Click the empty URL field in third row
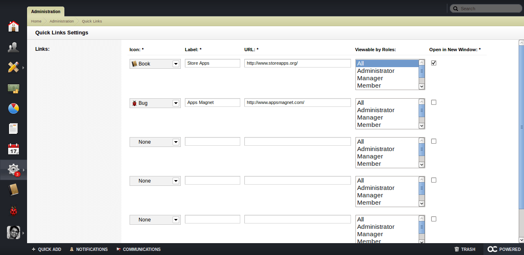This screenshot has width=524, height=255. coord(298,141)
